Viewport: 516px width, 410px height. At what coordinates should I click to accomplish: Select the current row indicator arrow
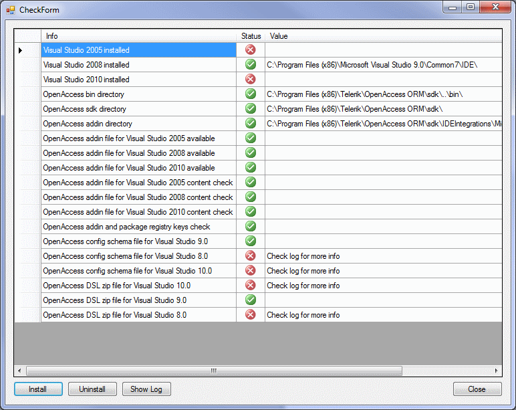click(x=20, y=50)
